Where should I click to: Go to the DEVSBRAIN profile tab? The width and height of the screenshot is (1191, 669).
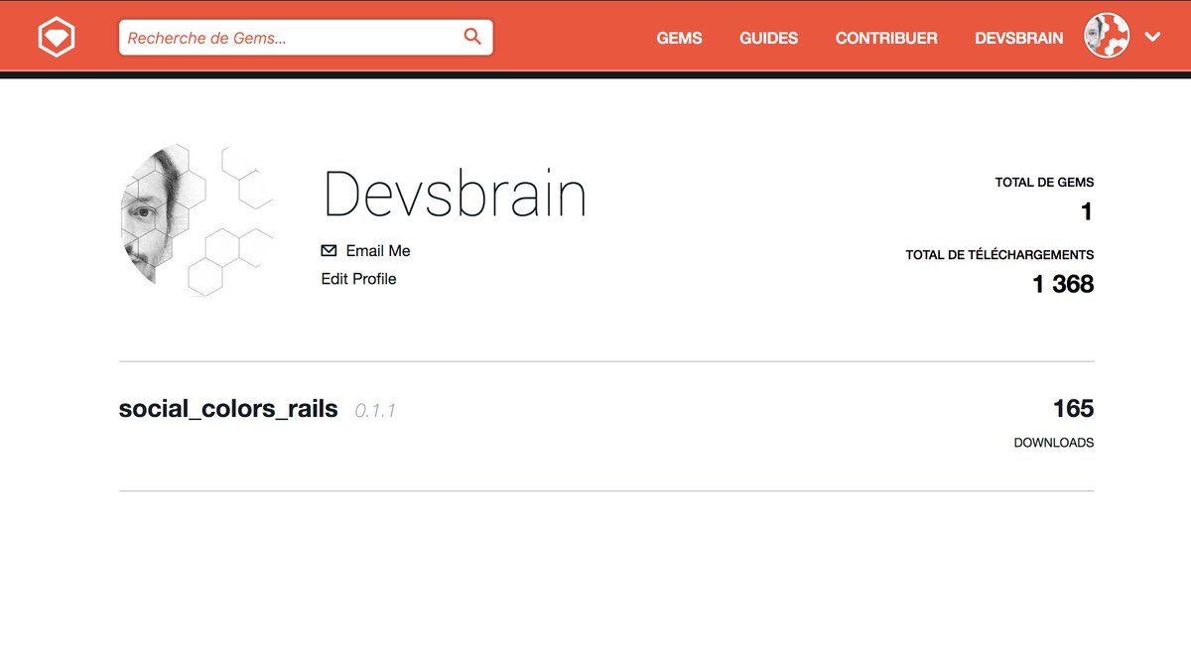[1019, 38]
